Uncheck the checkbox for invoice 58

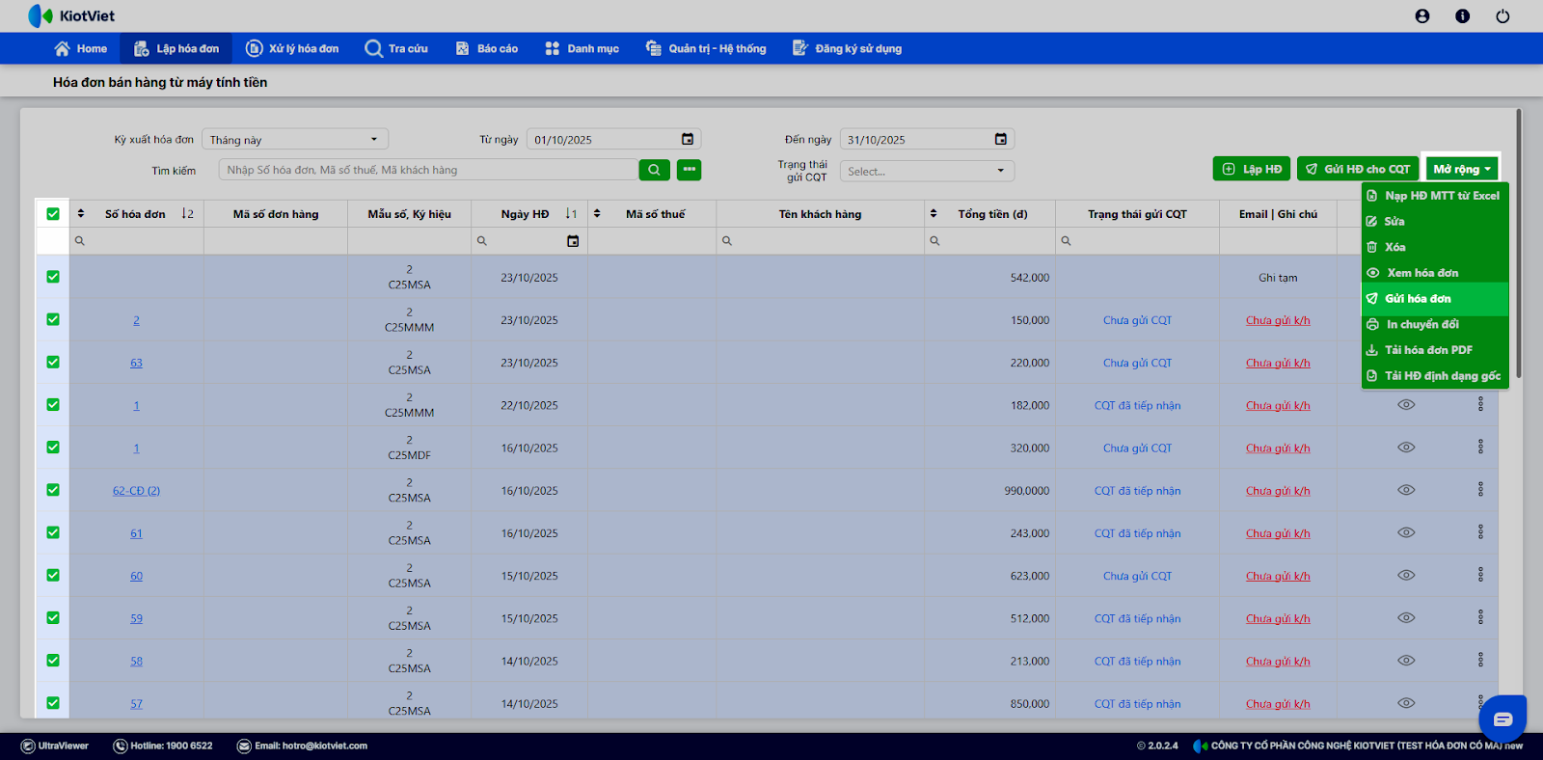pos(53,661)
